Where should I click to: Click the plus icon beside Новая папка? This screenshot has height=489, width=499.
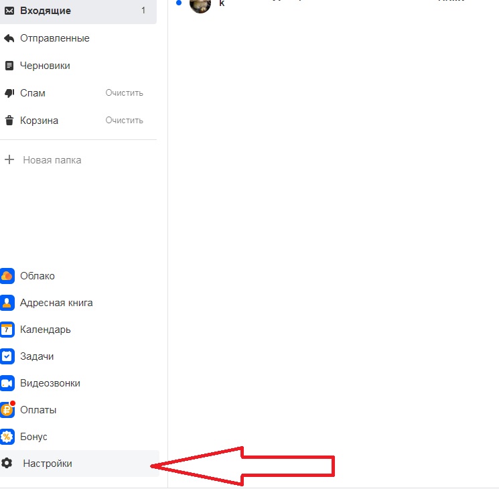point(9,159)
